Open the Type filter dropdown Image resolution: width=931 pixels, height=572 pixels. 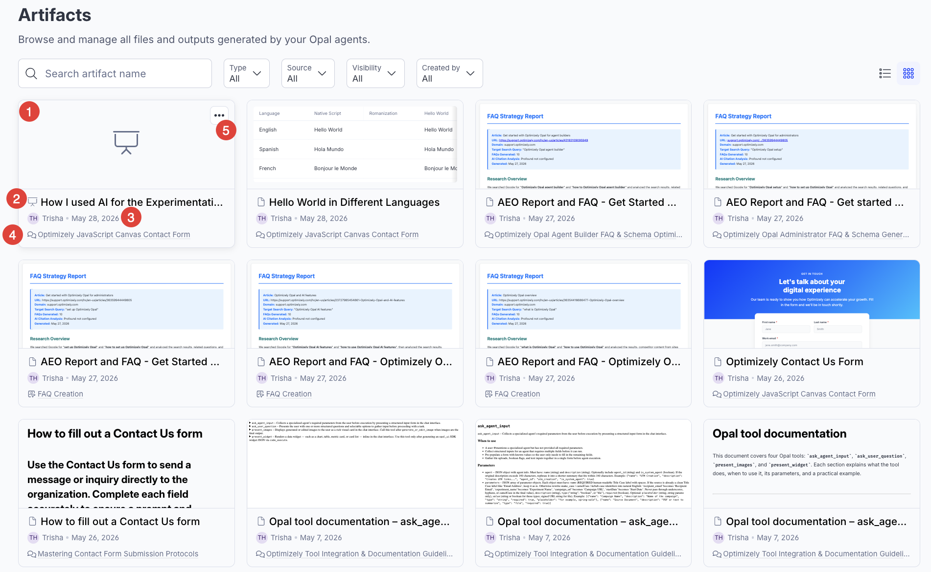(x=247, y=73)
